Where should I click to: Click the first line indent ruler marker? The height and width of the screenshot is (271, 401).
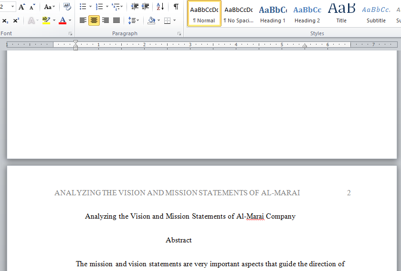(x=76, y=42)
